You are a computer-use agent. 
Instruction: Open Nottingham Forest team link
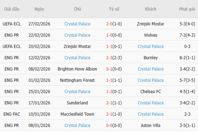(x=77, y=80)
